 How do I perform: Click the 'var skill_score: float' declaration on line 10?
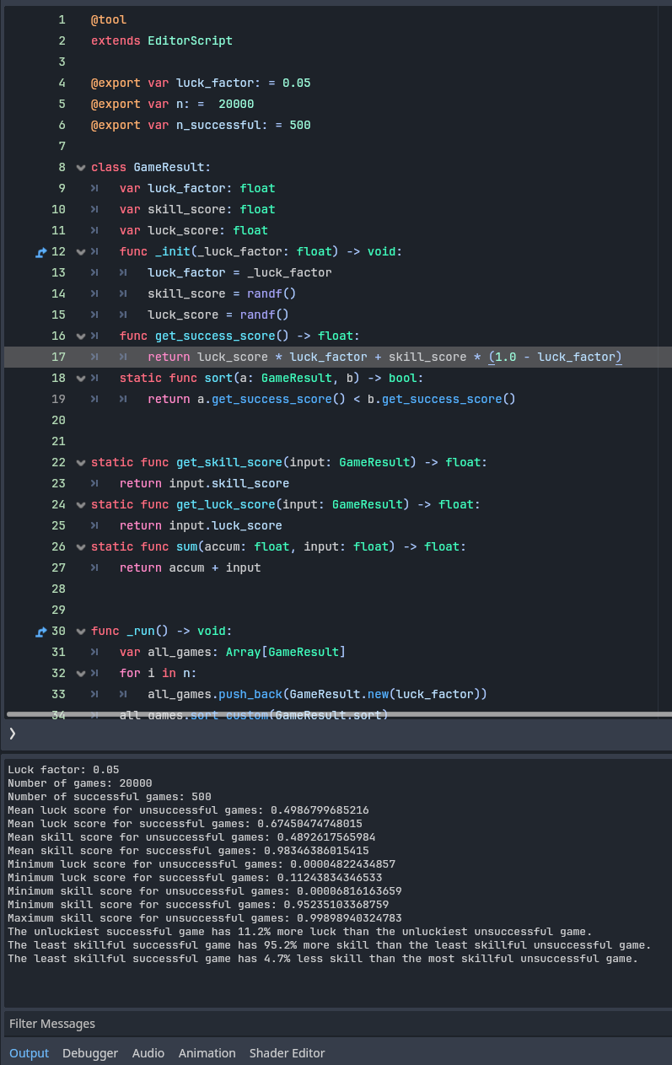[197, 209]
